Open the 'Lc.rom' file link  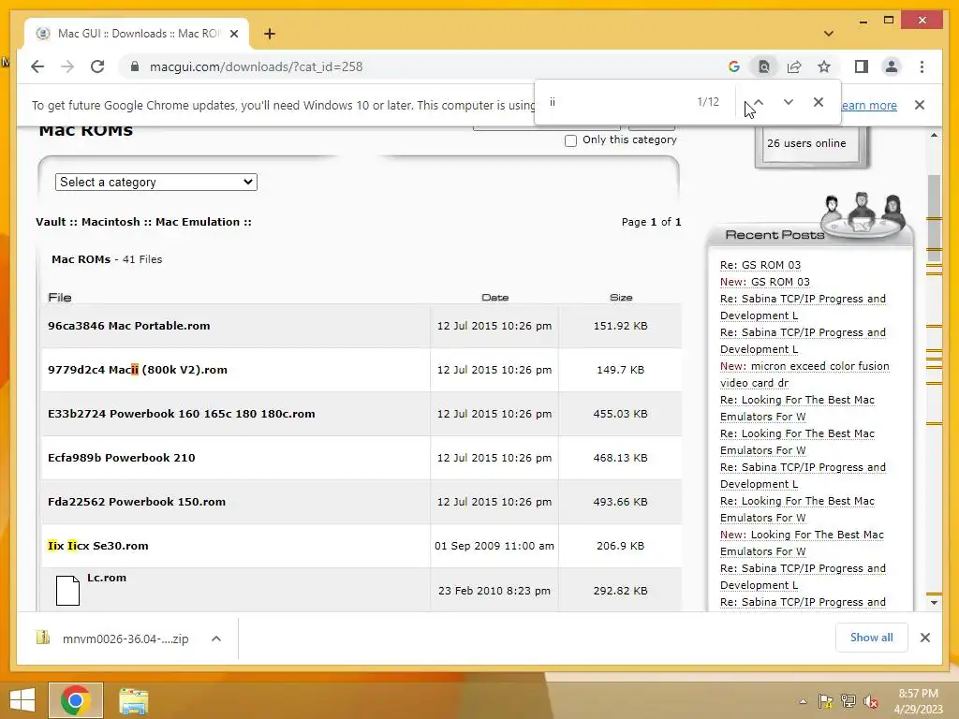(107, 578)
